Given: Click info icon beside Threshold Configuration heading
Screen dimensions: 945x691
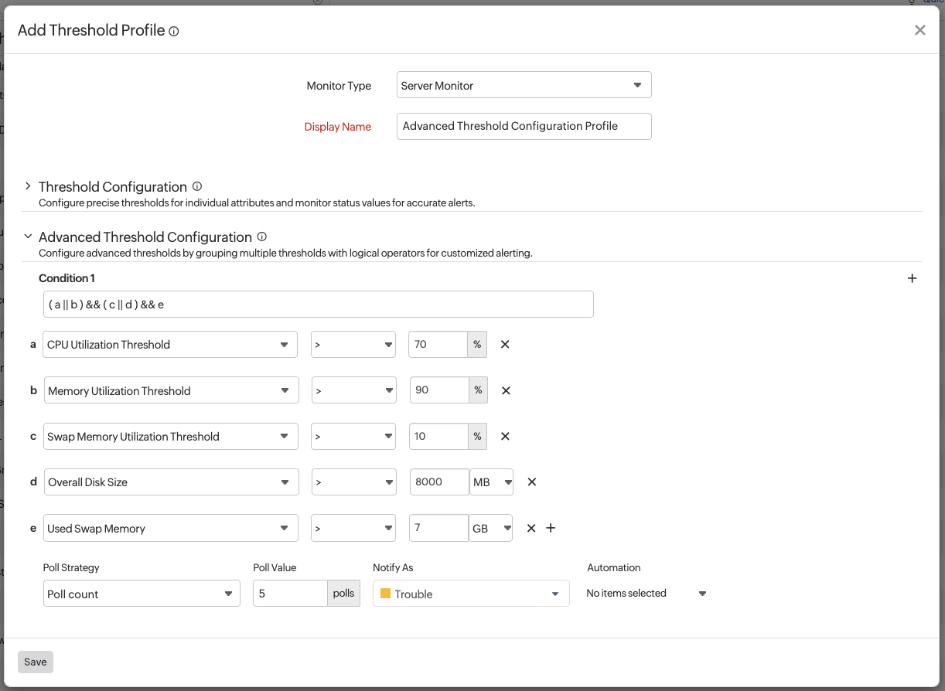Looking at the screenshot, I should 197,186.
